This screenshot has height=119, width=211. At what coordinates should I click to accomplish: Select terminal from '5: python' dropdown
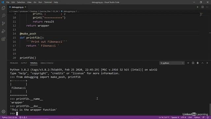click(x=172, y=63)
